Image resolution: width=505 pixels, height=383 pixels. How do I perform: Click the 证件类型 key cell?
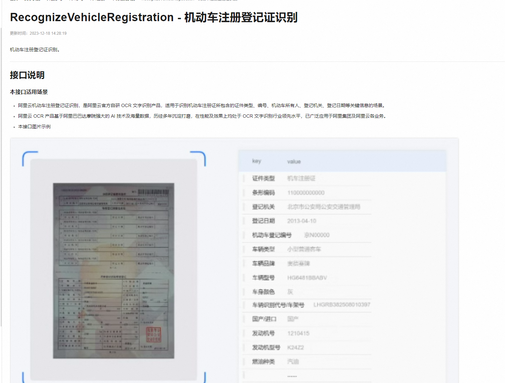pos(263,178)
